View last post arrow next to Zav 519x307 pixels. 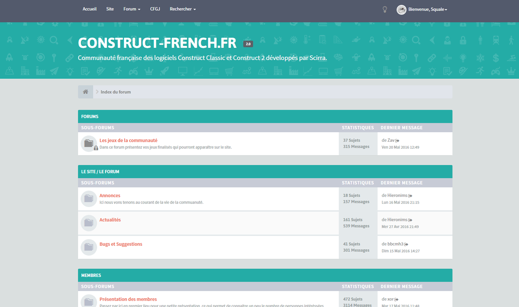tap(397, 141)
